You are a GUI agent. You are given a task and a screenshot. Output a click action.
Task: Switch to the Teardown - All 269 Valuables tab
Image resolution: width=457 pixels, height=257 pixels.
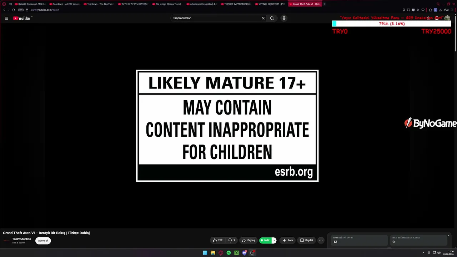coord(64,4)
